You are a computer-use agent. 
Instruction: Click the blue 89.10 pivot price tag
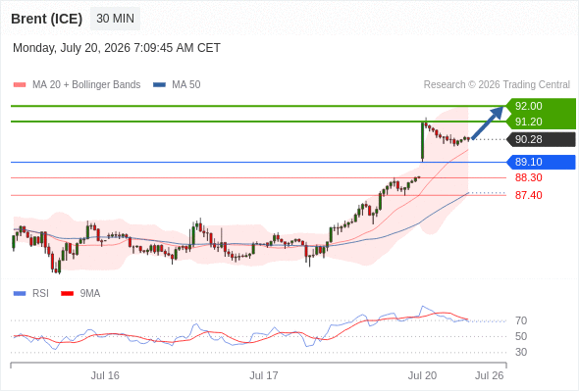pyautogui.click(x=541, y=162)
